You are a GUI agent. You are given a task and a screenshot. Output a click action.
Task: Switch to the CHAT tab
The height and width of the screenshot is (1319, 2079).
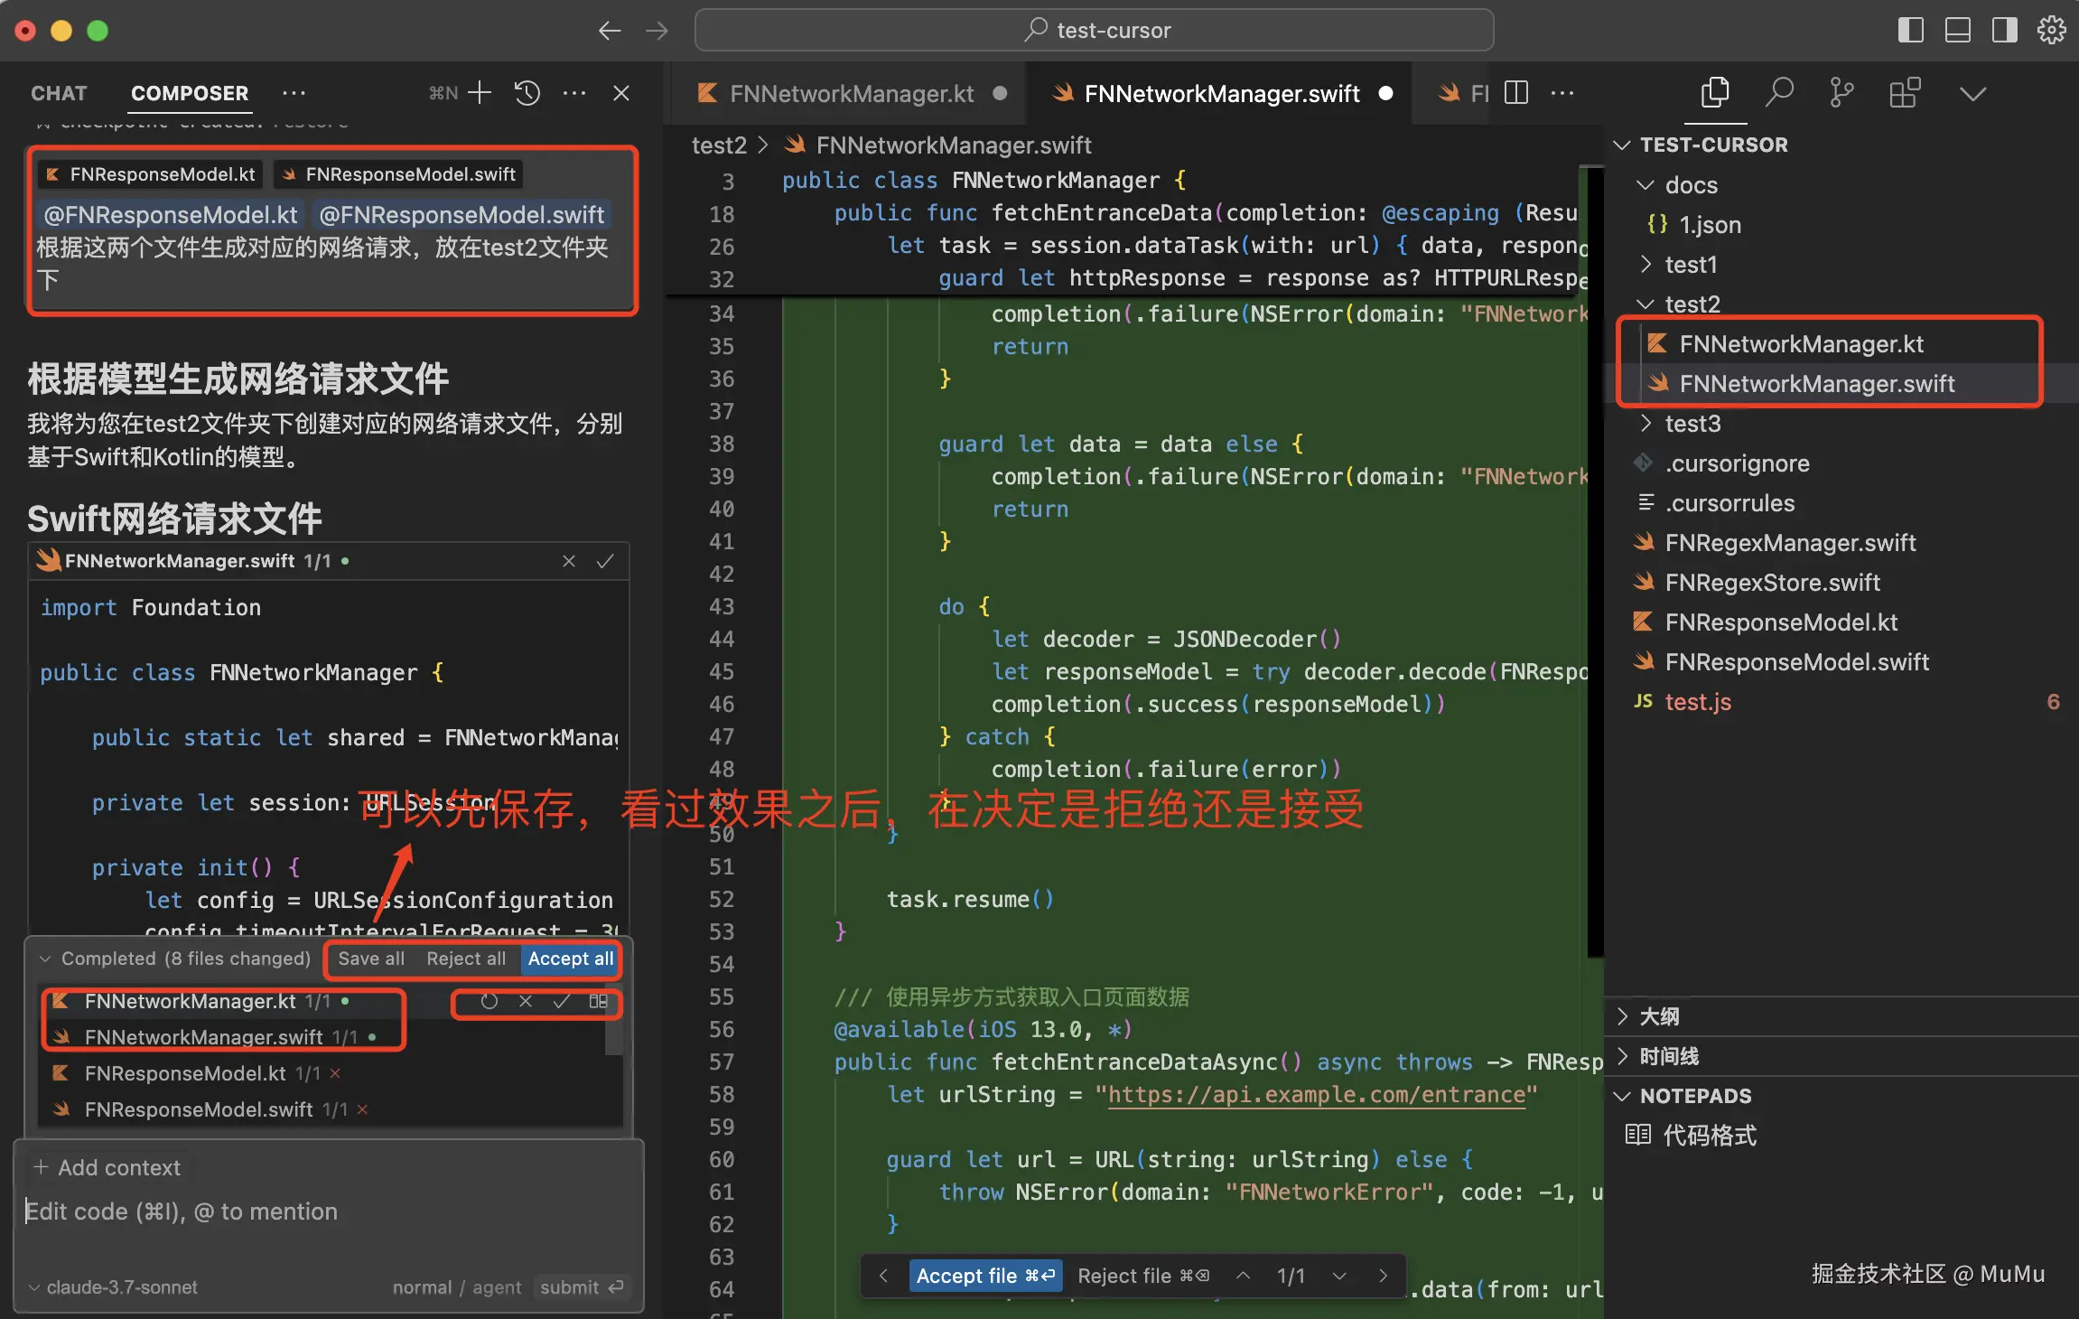(x=59, y=93)
